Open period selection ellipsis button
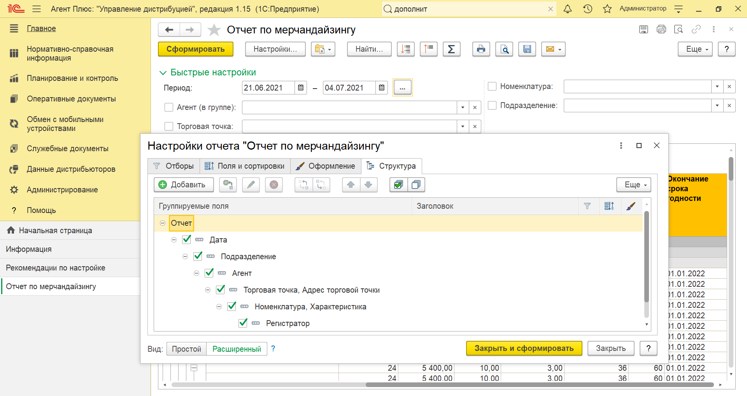 (x=402, y=87)
